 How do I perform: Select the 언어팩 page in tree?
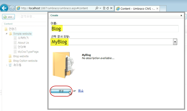pyautogui.click(x=22, y=47)
